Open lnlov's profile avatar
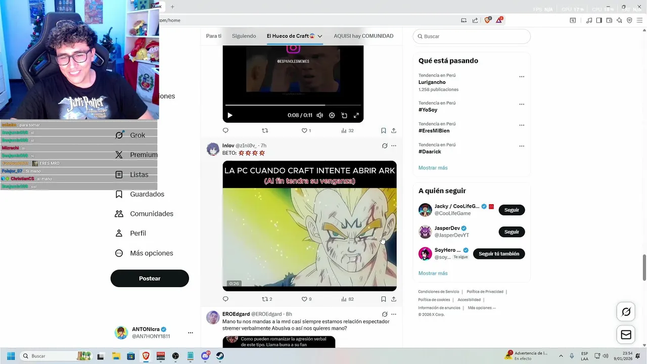Image resolution: width=647 pixels, height=364 pixels. 213,149
